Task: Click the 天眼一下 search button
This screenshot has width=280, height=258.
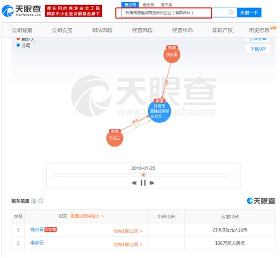Action: click(x=249, y=13)
